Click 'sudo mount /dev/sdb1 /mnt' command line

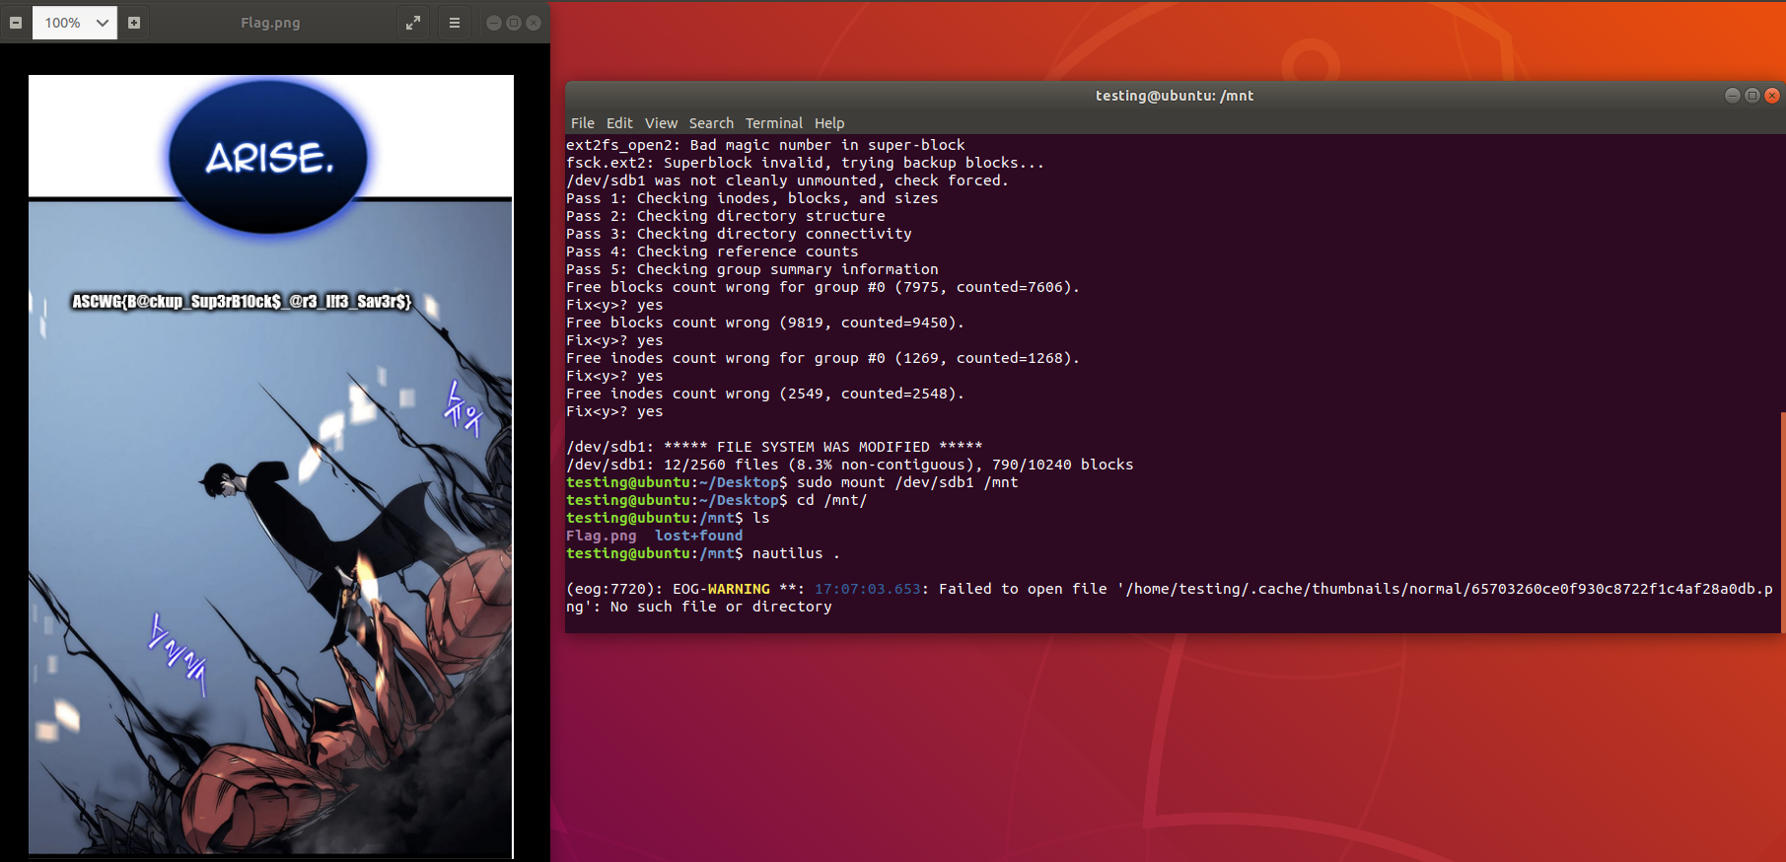(792, 482)
